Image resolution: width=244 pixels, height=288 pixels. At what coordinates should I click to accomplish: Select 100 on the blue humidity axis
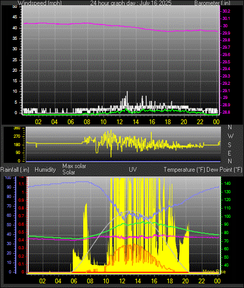(8, 178)
